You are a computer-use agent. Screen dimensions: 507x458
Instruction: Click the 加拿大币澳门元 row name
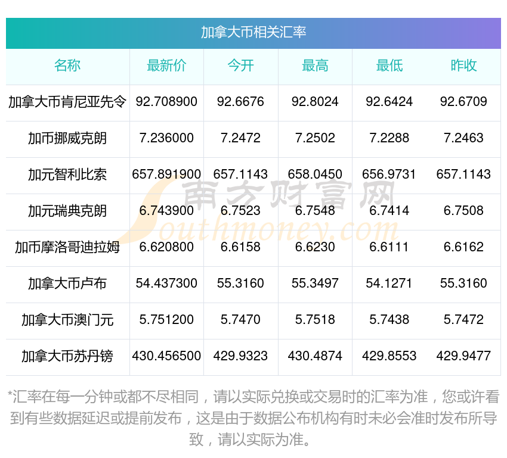(x=67, y=320)
